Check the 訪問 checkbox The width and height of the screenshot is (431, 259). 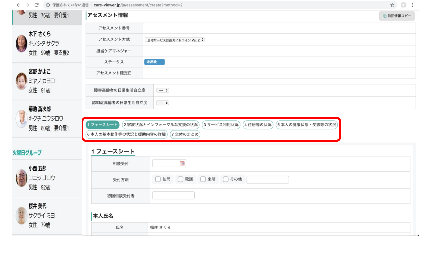[158, 179]
